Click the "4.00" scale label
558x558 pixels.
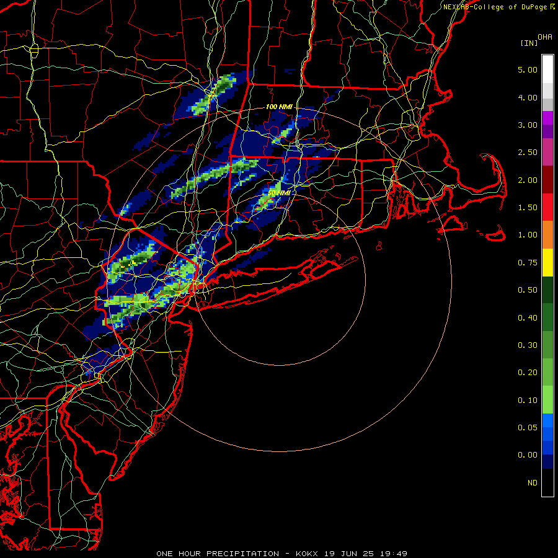(528, 97)
